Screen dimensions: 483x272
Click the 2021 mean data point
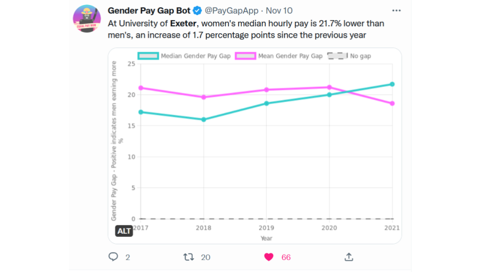tap(392, 103)
